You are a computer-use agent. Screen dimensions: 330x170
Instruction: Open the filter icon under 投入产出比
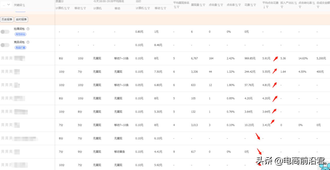[282, 7]
